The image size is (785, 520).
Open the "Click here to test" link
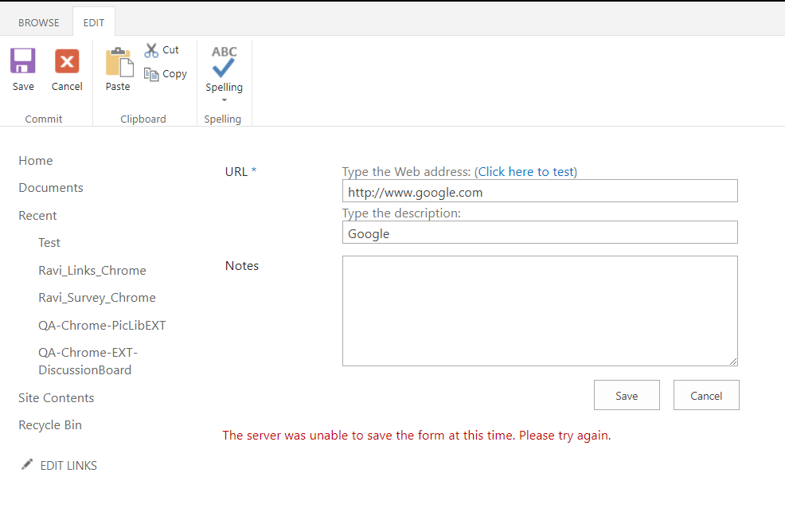pyautogui.click(x=525, y=172)
